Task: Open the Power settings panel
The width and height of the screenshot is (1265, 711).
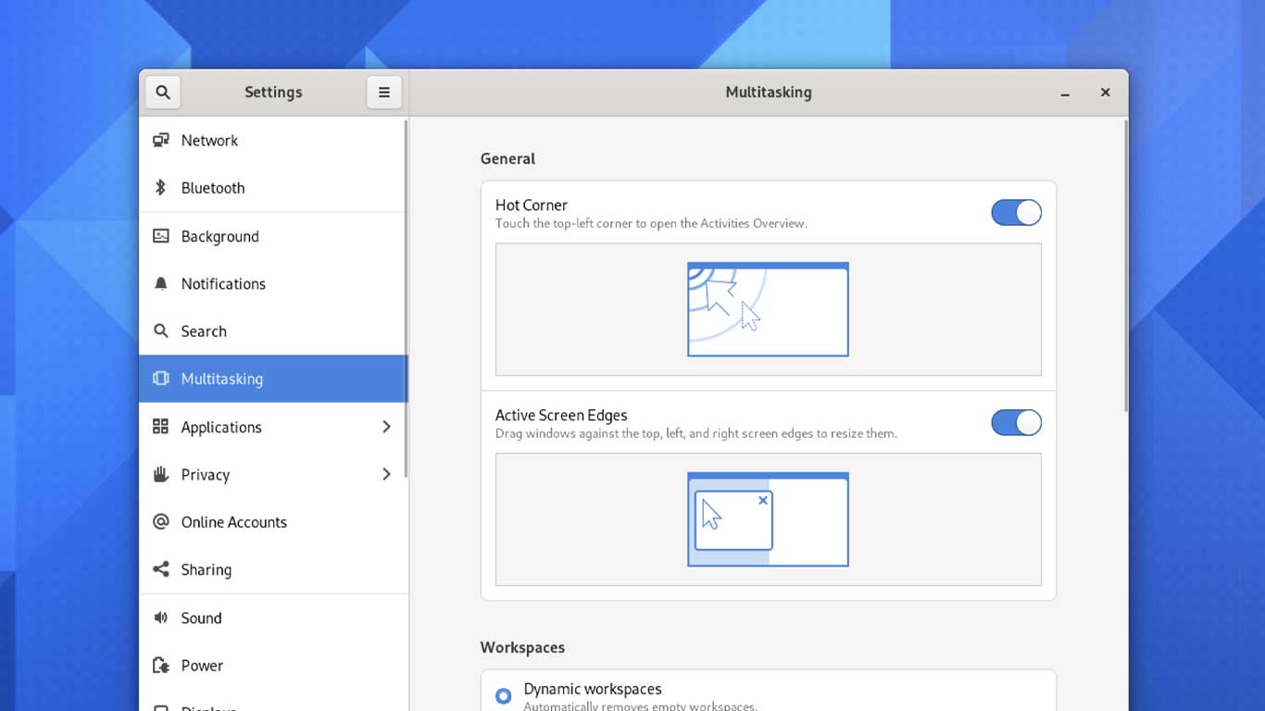Action: tap(273, 666)
